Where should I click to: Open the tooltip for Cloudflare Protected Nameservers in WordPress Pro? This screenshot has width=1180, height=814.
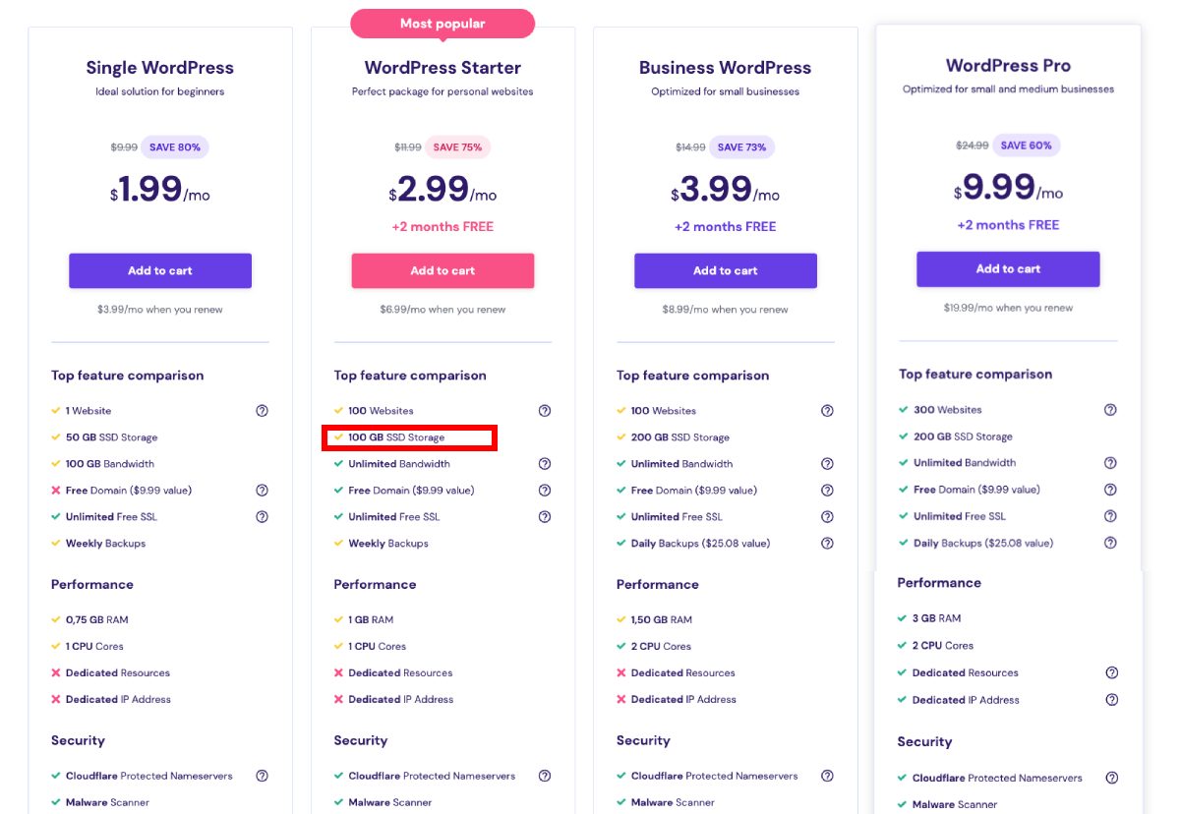point(1110,777)
